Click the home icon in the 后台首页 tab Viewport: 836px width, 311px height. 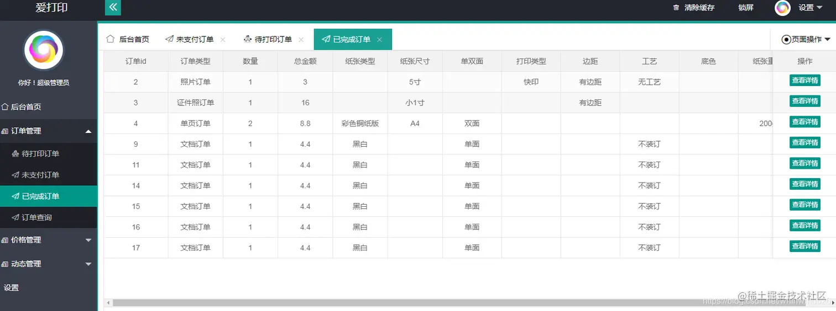[x=110, y=39]
